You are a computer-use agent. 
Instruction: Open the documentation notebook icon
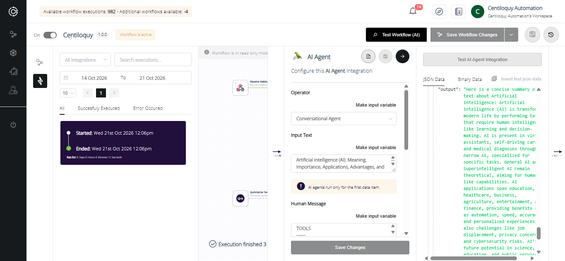tap(458, 12)
